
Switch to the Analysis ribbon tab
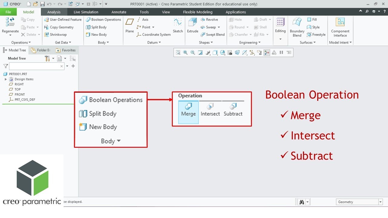54,12
